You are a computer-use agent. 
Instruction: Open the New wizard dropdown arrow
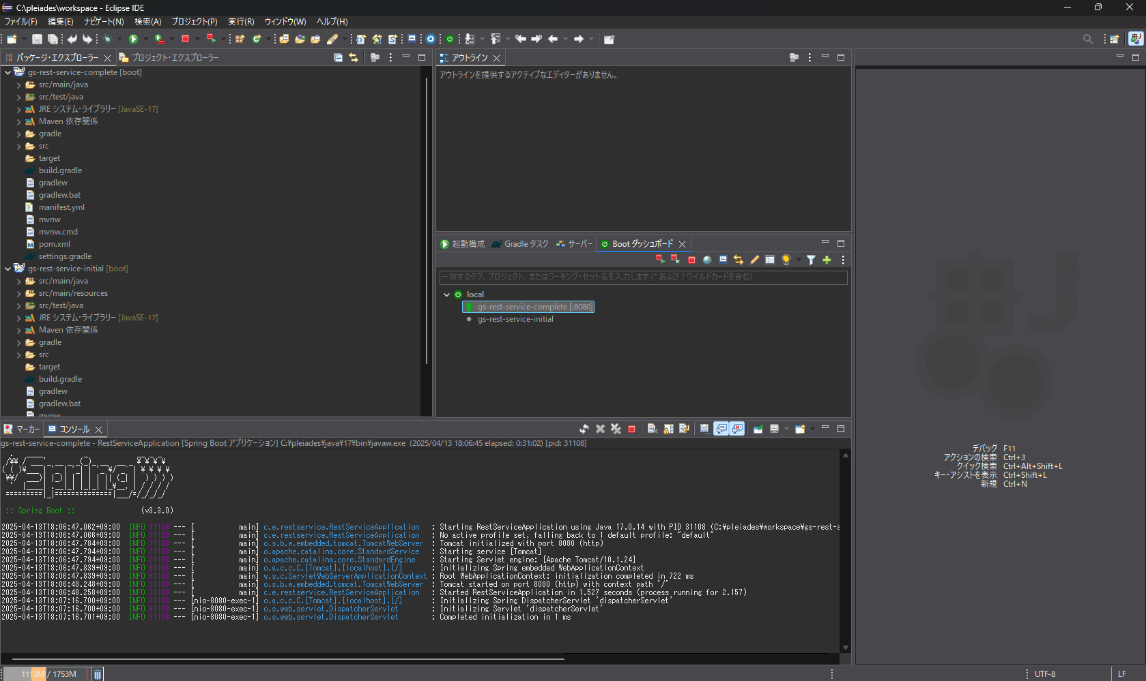(x=24, y=39)
